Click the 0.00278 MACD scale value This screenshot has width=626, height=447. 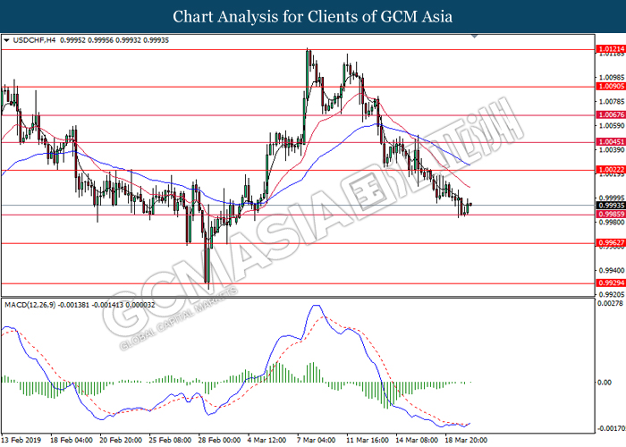(610, 304)
